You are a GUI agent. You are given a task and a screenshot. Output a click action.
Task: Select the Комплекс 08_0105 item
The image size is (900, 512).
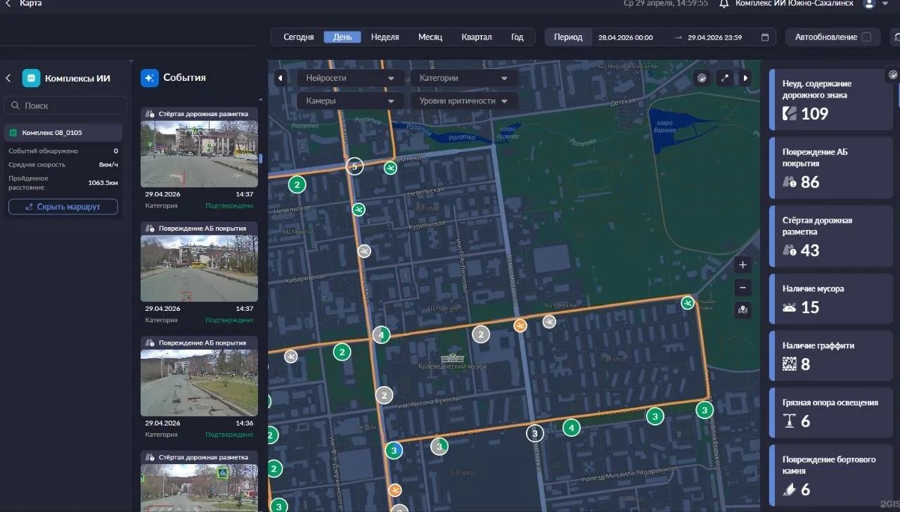(x=63, y=132)
